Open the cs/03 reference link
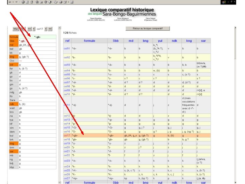The image size is (245, 184). tap(67, 65)
